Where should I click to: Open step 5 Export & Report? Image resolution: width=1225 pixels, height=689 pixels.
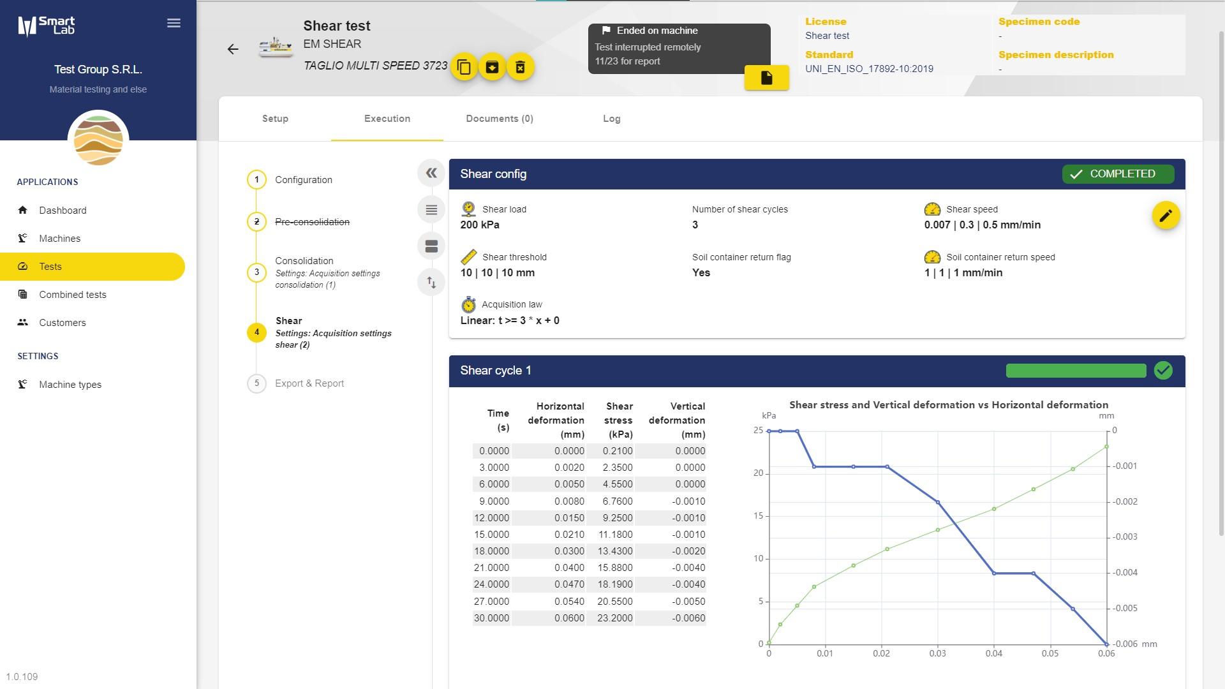tap(309, 383)
